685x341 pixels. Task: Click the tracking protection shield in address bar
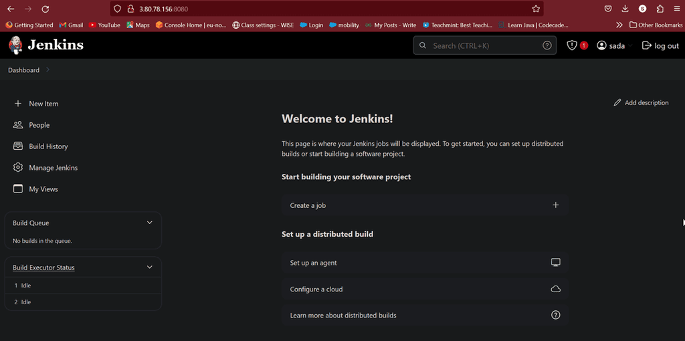(116, 9)
